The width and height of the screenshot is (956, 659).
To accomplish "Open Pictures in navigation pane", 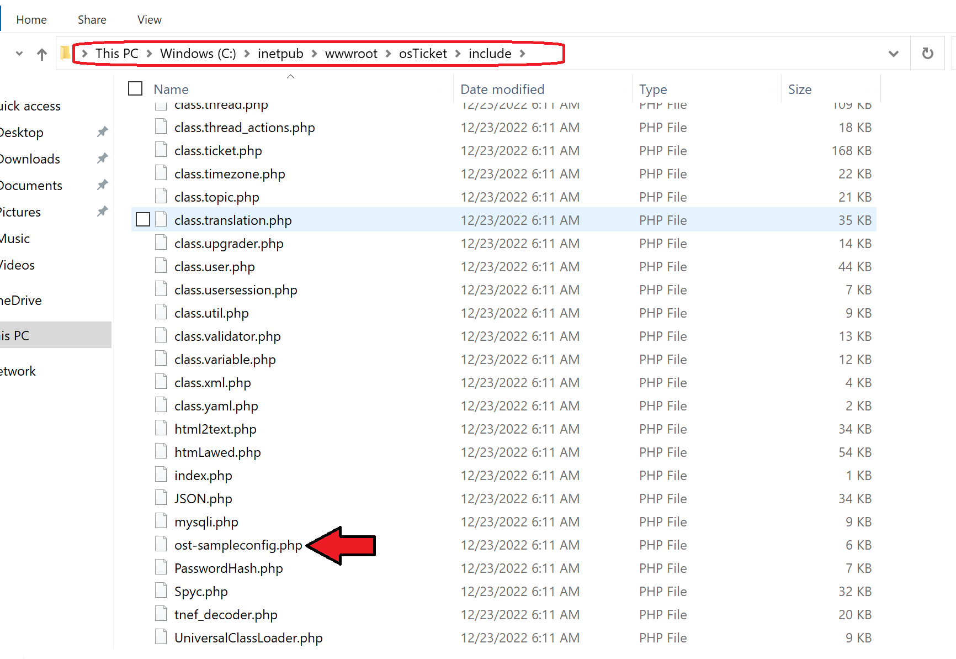I will 20,212.
